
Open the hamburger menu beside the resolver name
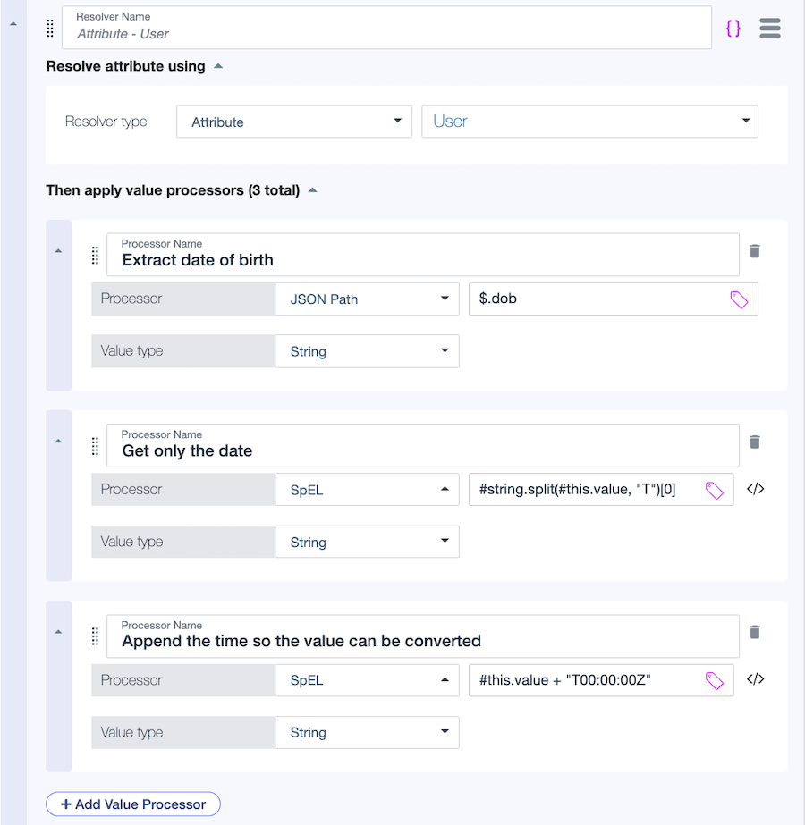coord(769,28)
